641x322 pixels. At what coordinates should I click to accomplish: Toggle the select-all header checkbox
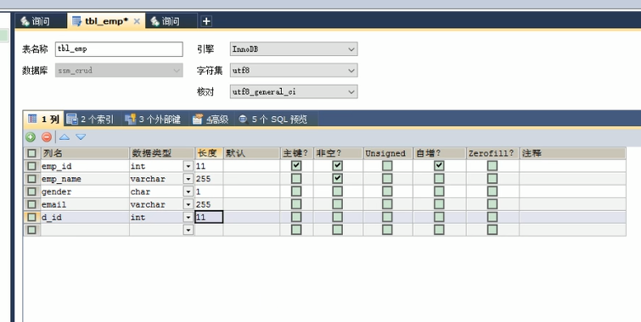[31, 153]
